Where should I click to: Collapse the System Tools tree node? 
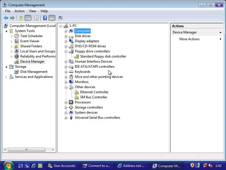click(x=6, y=31)
